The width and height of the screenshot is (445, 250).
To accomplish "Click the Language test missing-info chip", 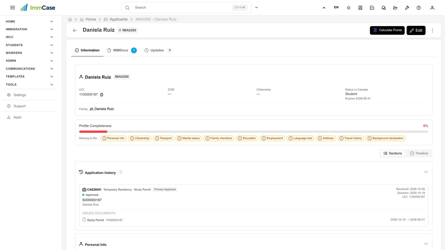I will pos(300,138).
